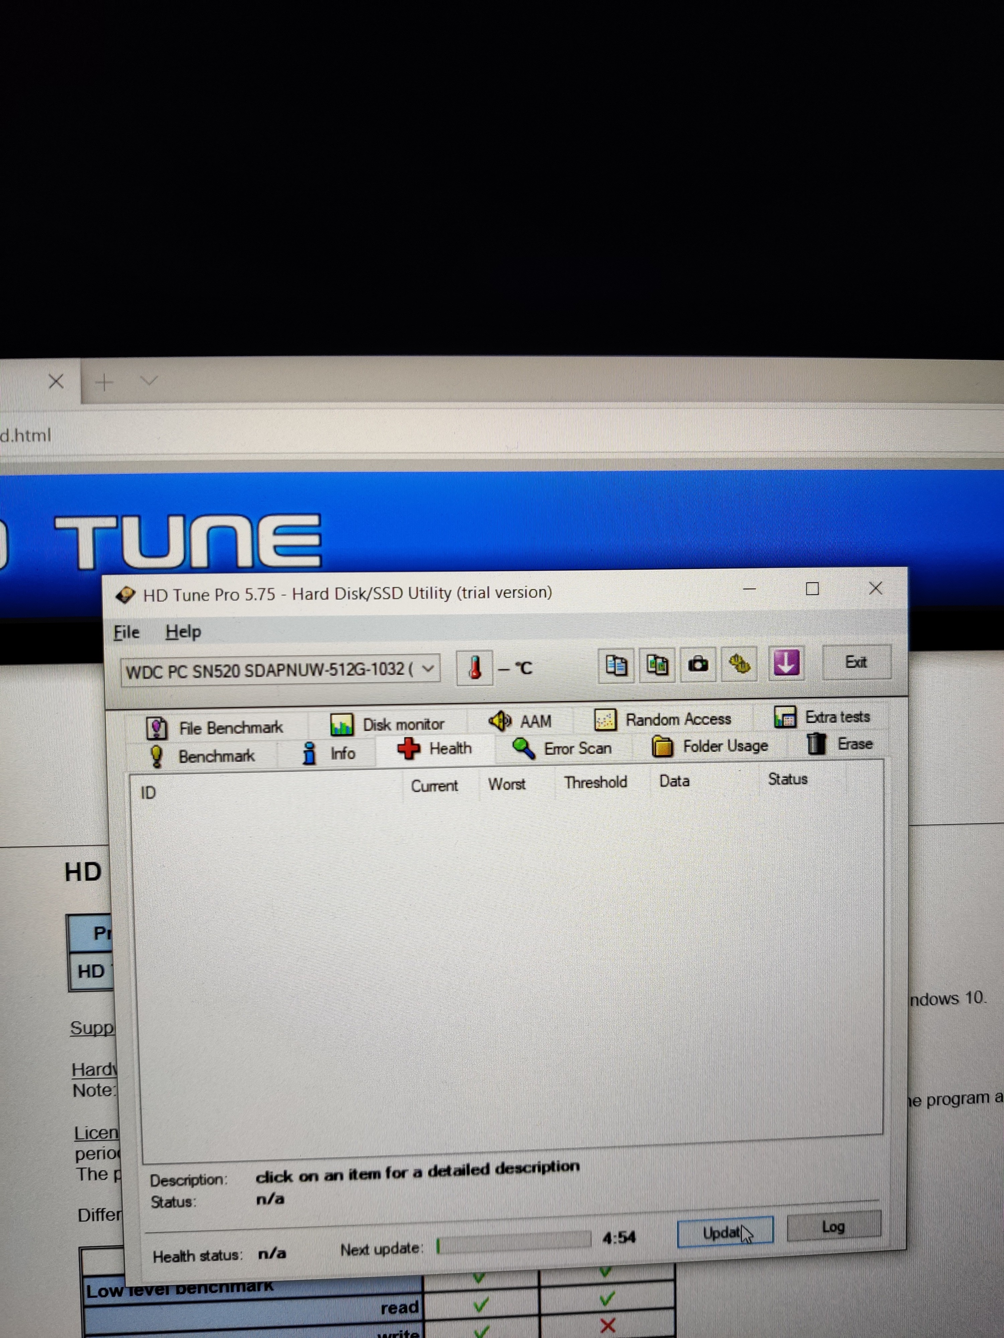Open the Erase tab
This screenshot has width=1004, height=1338.
click(840, 743)
